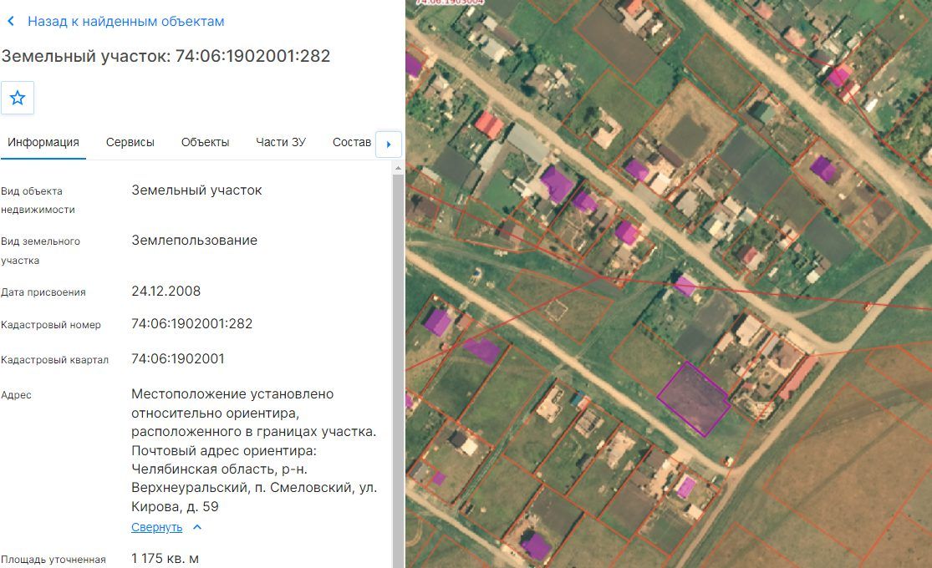This screenshot has width=932, height=568.
Task: Open 'Назад к найденным объектам' link
Action: pos(126,22)
